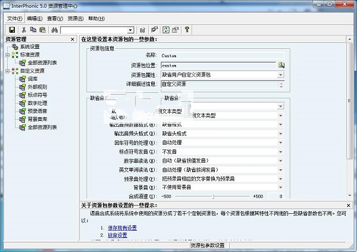357x252 pixels.
Task: Click the settings pane vertical scrollbar
Action: (349, 101)
